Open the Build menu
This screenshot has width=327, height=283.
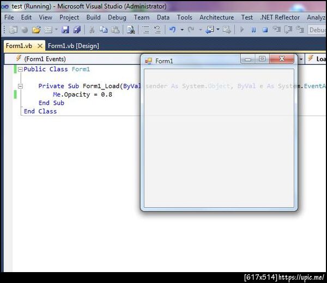click(93, 17)
